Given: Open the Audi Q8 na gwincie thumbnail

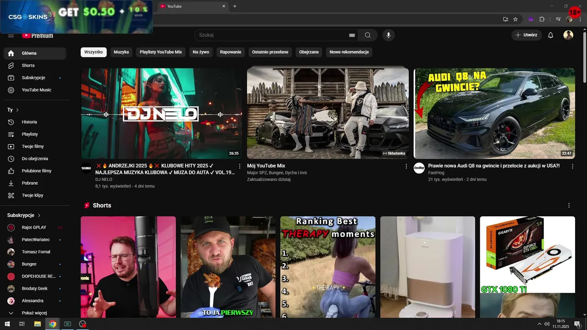Looking at the screenshot, I should click(x=494, y=113).
